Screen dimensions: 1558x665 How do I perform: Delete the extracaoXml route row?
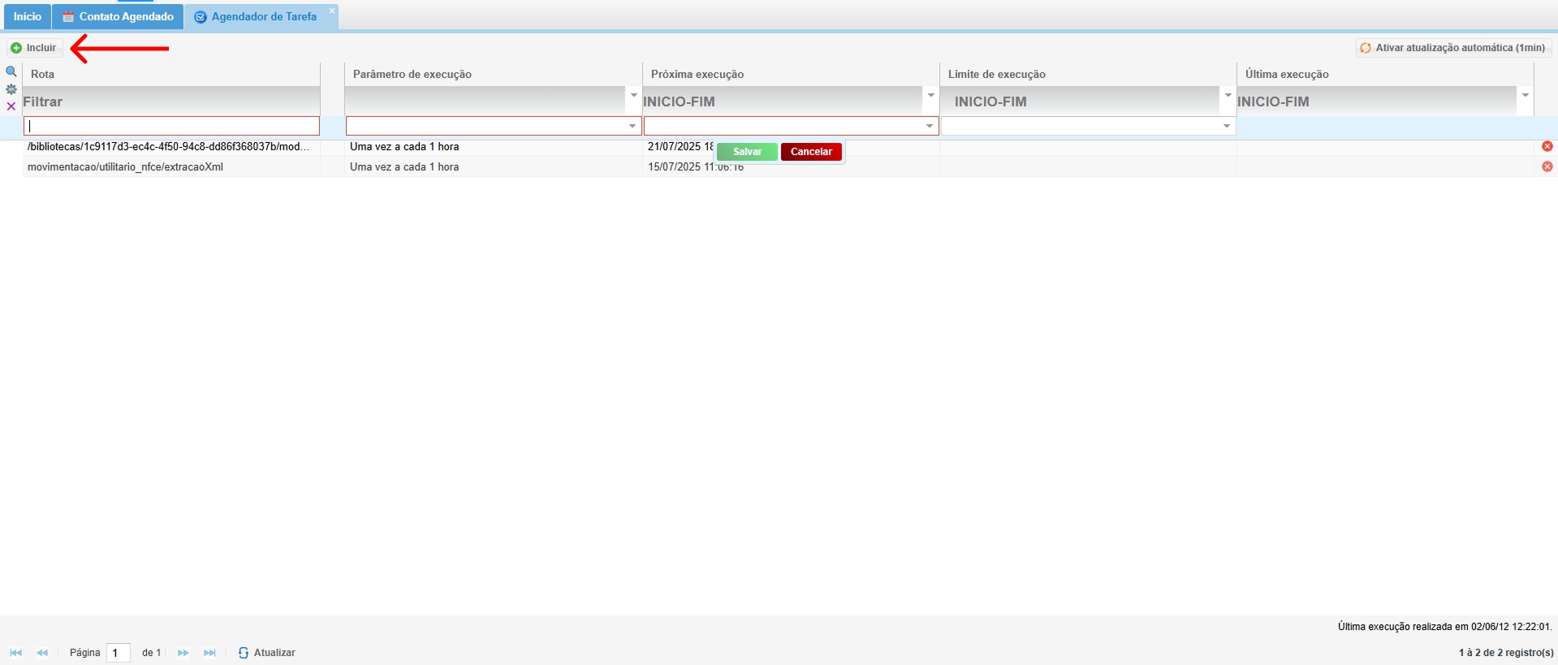pyautogui.click(x=1547, y=166)
